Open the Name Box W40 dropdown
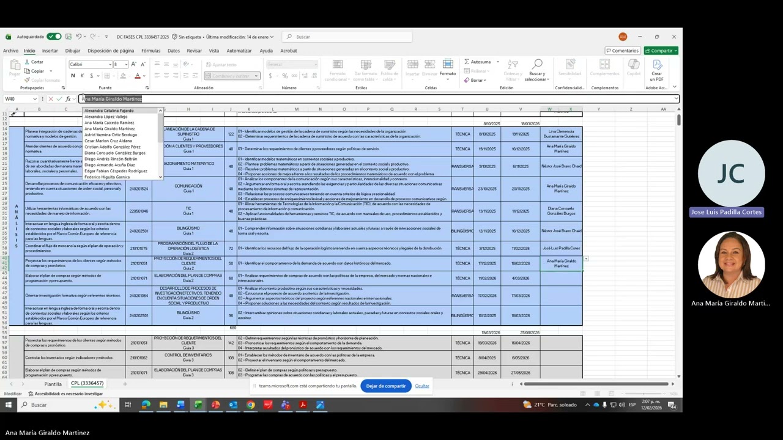 [x=35, y=99]
